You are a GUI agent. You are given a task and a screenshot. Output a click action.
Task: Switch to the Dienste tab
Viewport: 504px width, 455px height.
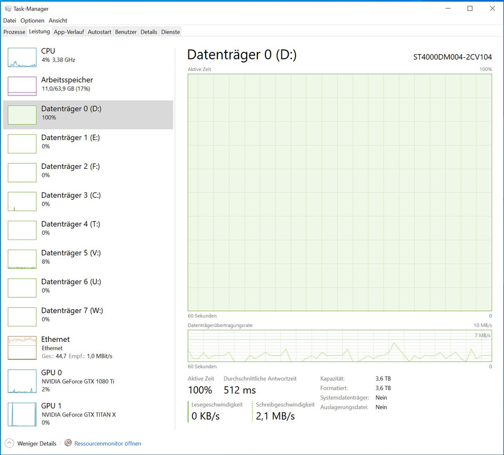tap(170, 32)
